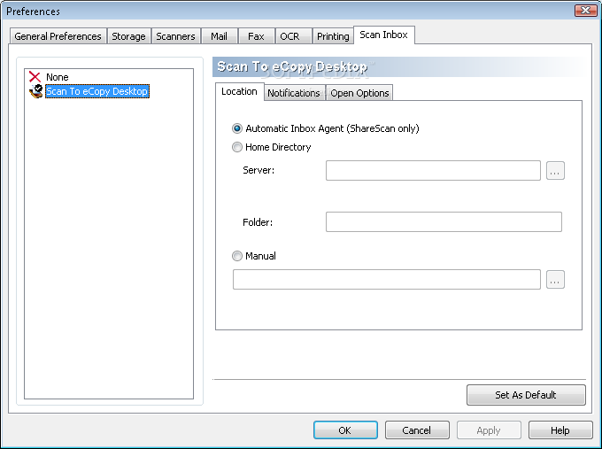The image size is (602, 449).
Task: Click the Manual path text field
Action: click(x=387, y=279)
